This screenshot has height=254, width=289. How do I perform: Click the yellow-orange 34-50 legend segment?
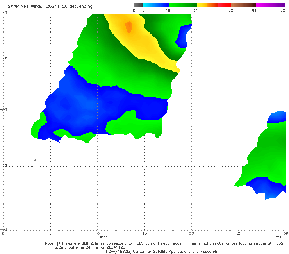pos(214,5)
